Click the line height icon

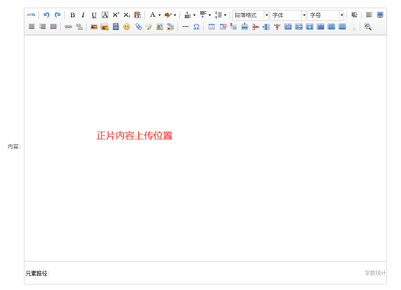tap(219, 15)
